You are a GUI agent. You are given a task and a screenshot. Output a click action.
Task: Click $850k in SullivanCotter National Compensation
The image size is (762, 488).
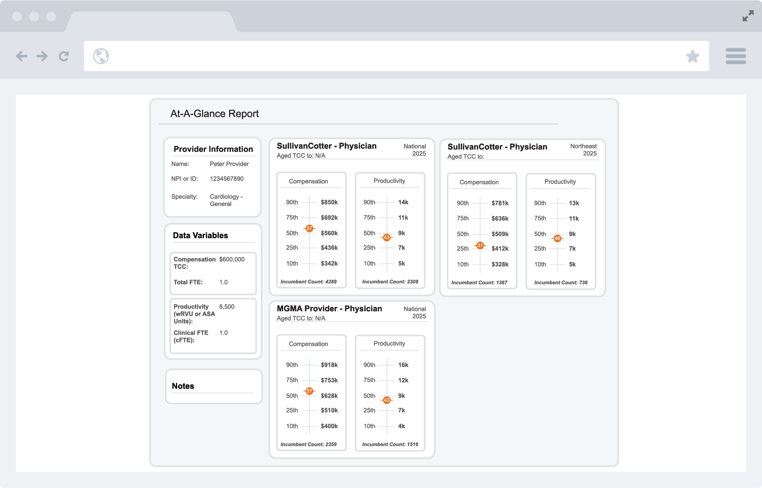pos(329,202)
